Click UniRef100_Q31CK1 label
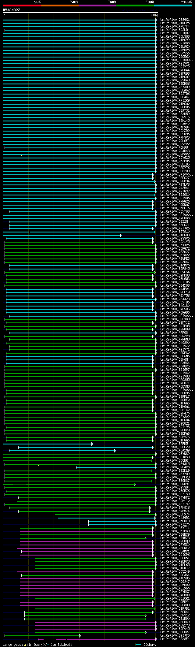This screenshot has height=647, width=195. pos(175,598)
